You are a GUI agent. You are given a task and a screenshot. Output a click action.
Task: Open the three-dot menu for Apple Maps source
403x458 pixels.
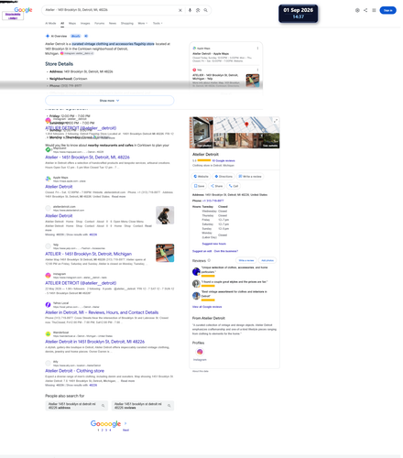(257, 48)
